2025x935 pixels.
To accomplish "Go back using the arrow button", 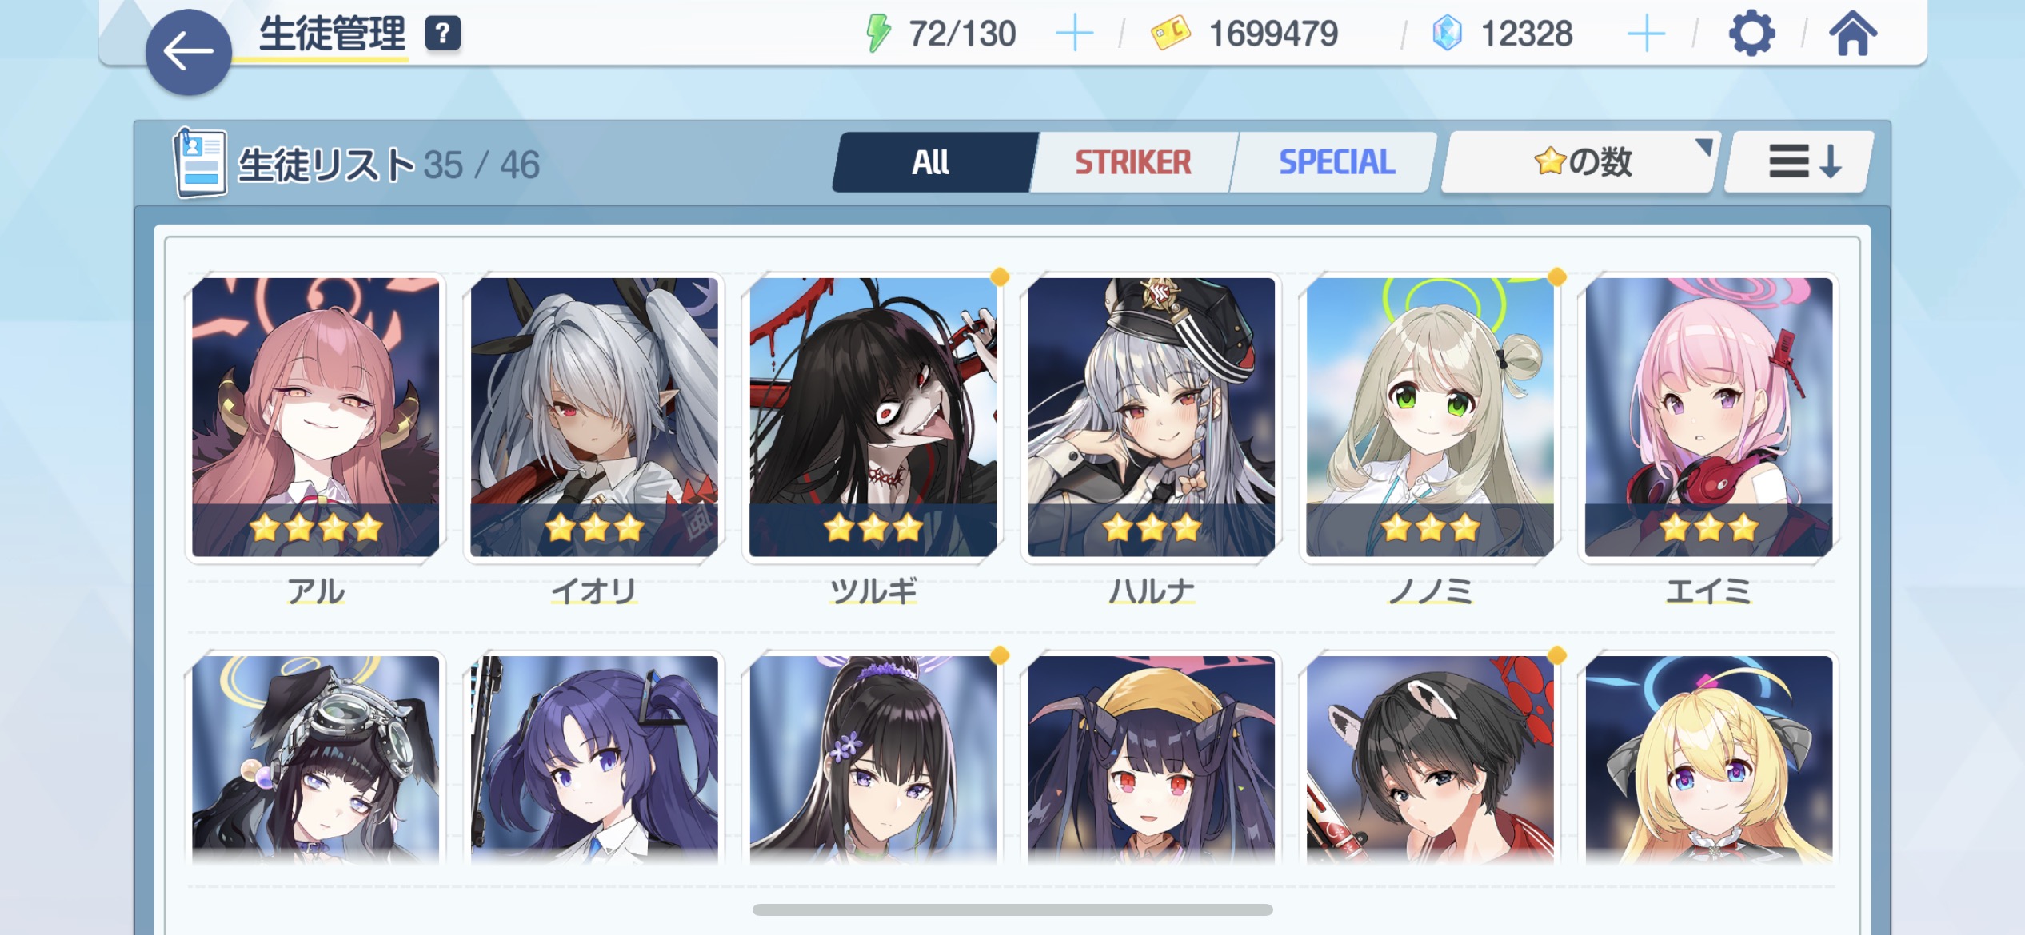I will (189, 53).
